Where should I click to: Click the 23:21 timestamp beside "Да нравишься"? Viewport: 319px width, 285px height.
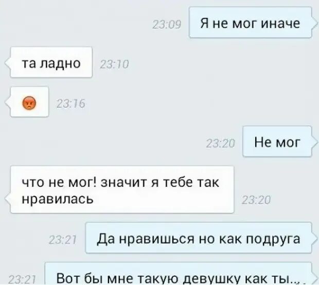(63, 240)
